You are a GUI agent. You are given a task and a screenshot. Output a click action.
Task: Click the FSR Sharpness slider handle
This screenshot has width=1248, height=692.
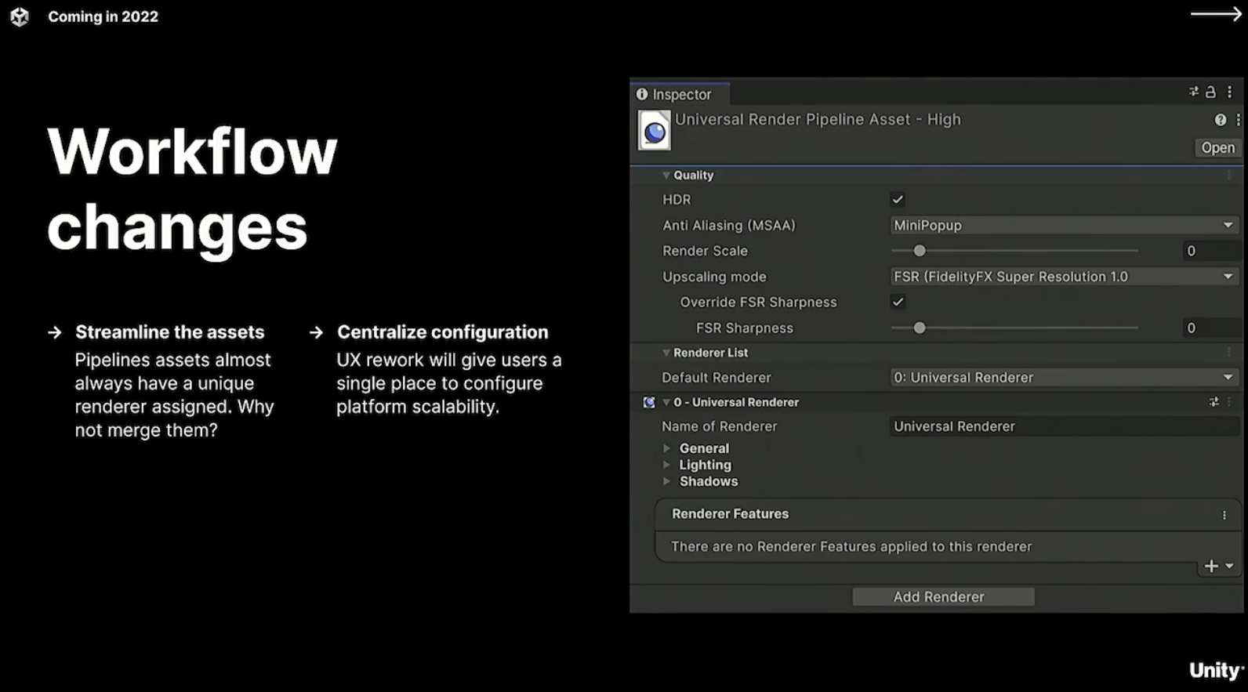point(920,328)
